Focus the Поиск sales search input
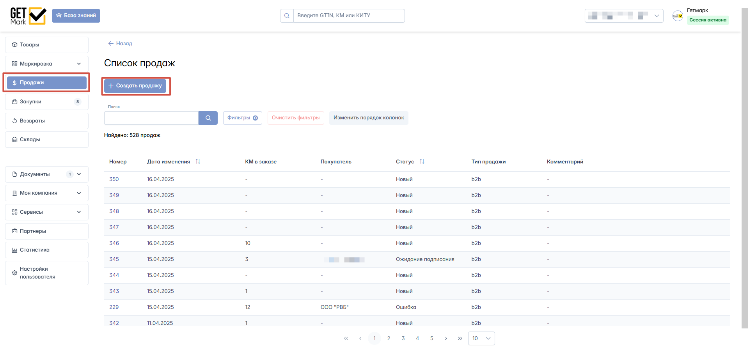 pyautogui.click(x=151, y=118)
